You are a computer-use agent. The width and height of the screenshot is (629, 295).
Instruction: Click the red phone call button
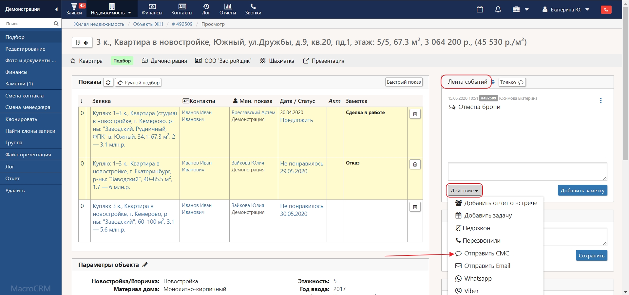pyautogui.click(x=606, y=9)
